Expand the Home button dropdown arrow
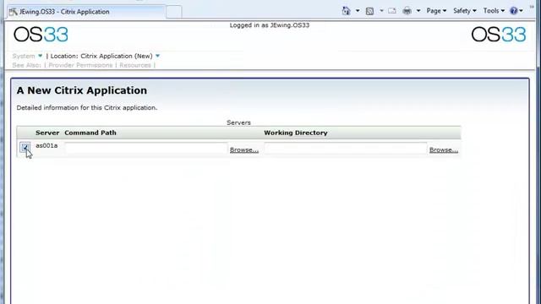541x304 pixels. click(x=358, y=11)
